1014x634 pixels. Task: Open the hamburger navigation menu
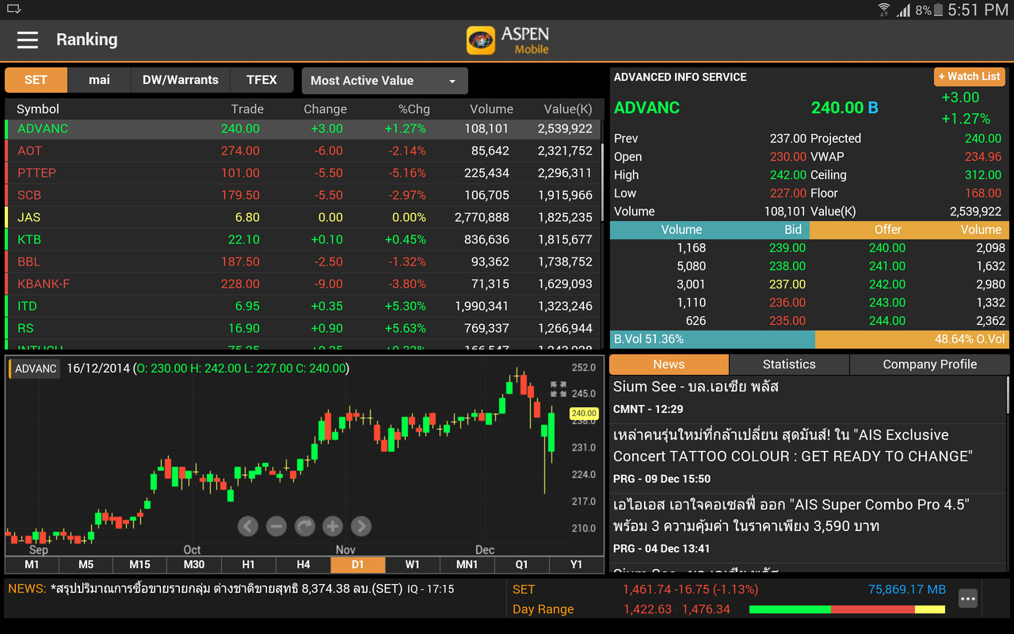tap(28, 40)
